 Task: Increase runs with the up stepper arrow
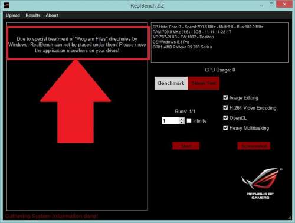pos(182,119)
